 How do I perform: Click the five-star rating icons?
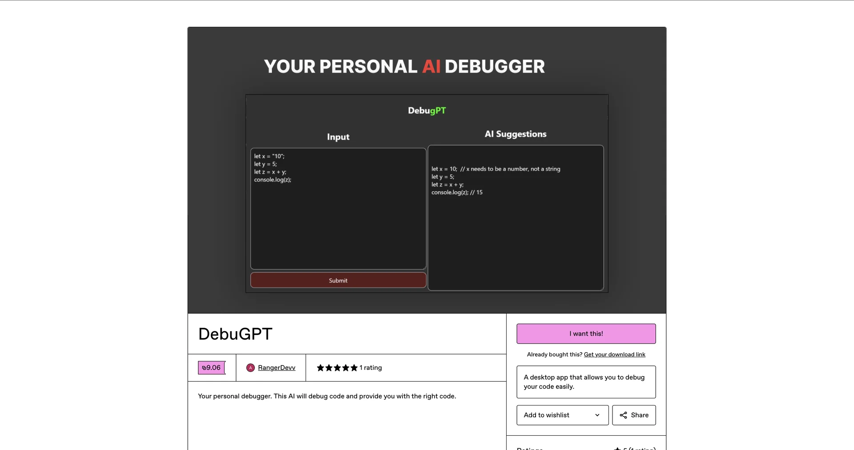point(337,368)
